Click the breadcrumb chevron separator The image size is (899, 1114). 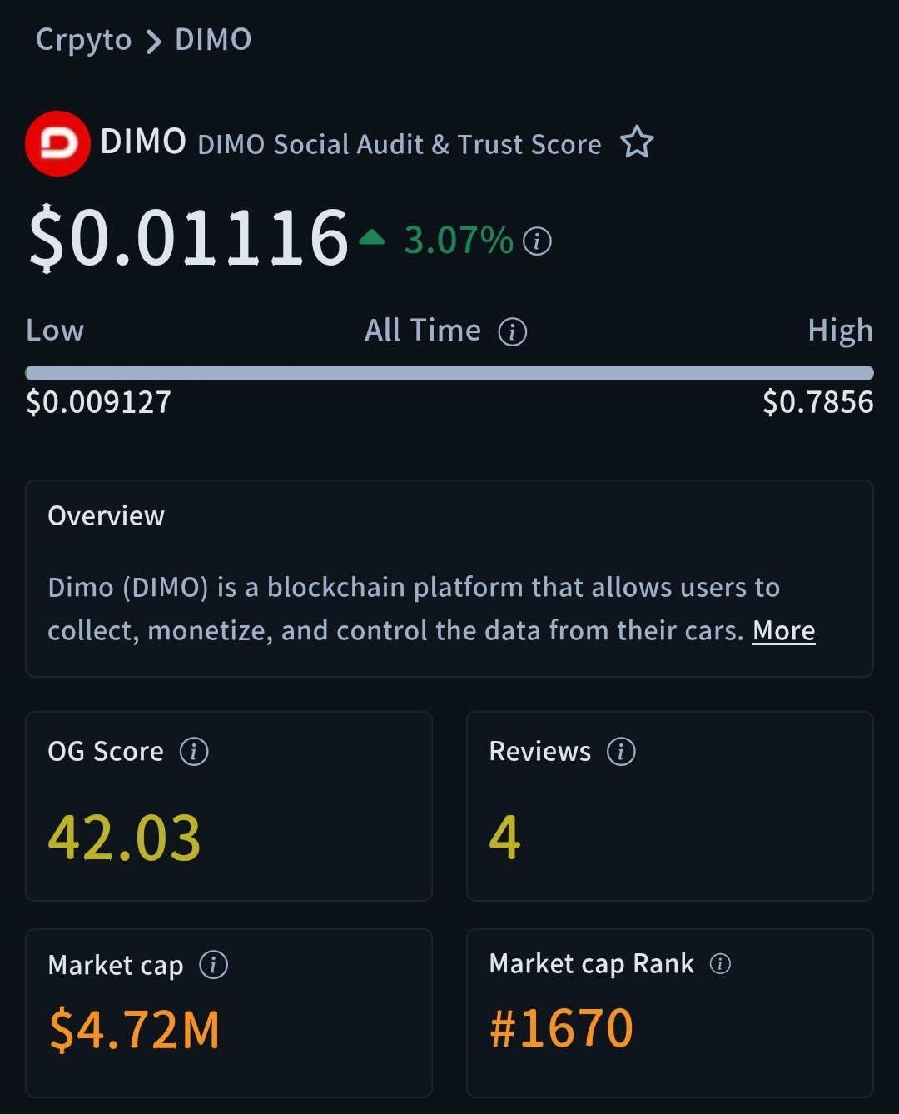153,42
